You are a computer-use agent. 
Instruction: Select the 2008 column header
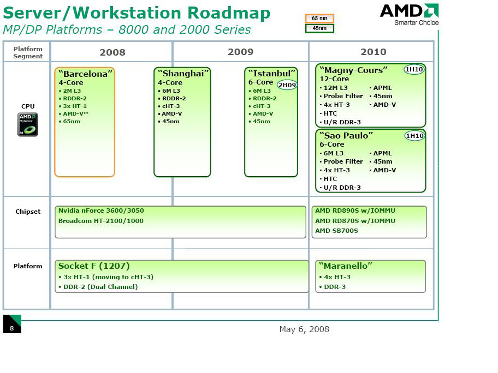[112, 52]
